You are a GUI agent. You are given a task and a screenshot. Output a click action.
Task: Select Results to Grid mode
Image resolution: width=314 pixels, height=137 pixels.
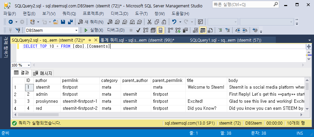click(x=203, y=30)
